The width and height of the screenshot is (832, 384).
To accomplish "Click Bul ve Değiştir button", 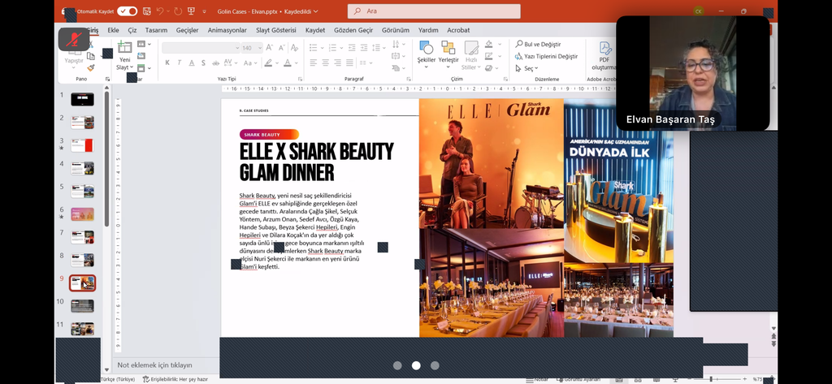I will [x=541, y=45].
